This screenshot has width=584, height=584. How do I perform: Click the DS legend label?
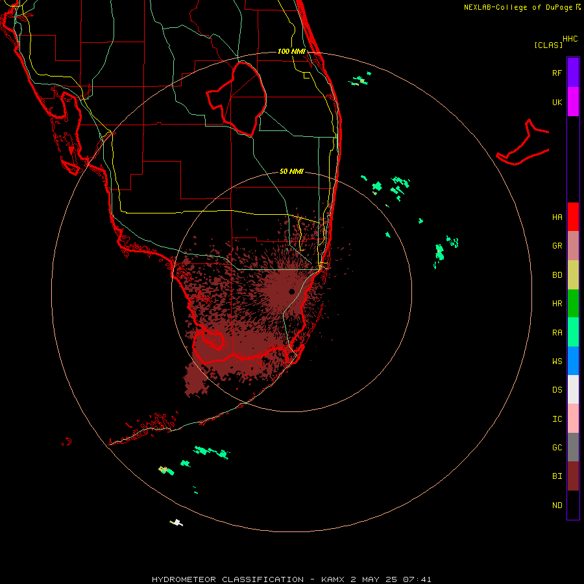click(557, 390)
